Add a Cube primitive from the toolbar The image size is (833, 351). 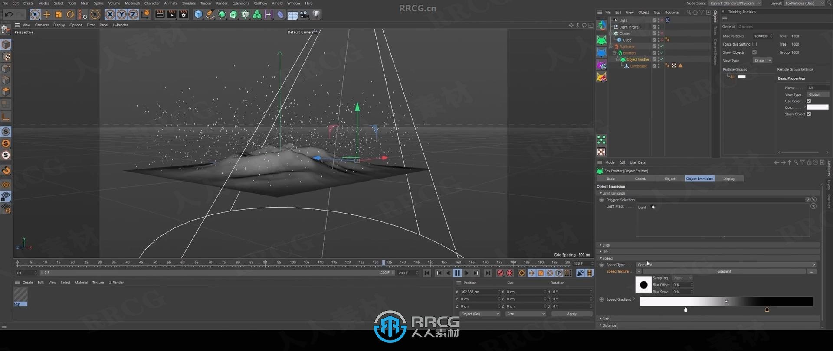(x=198, y=14)
